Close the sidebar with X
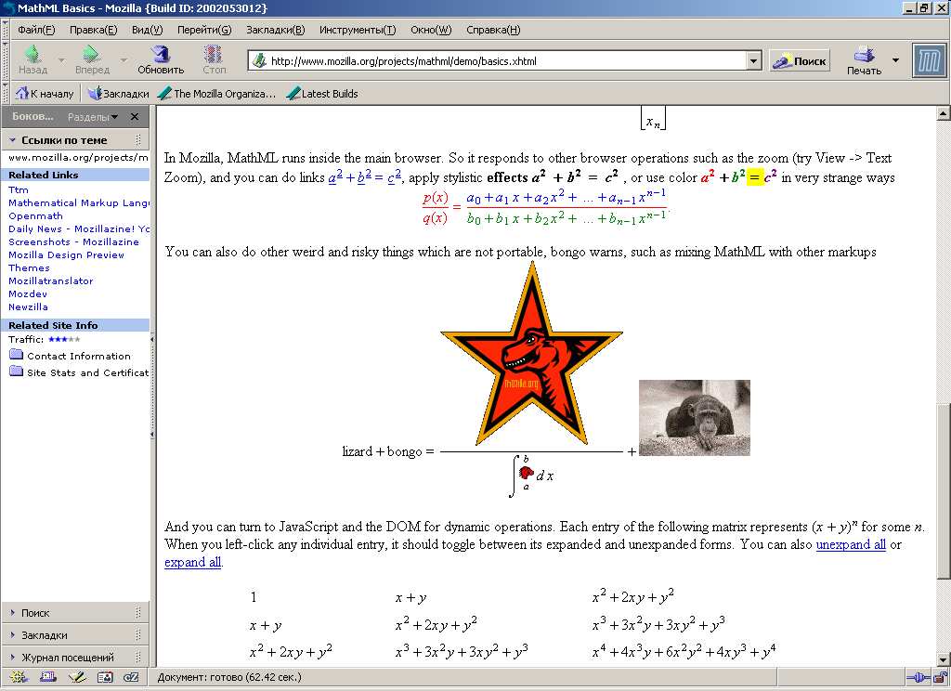This screenshot has height=691, width=951. coord(135,116)
